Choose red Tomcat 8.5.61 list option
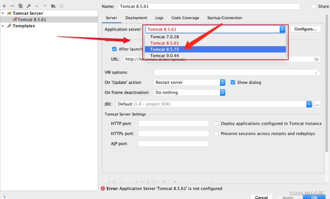 (215, 43)
